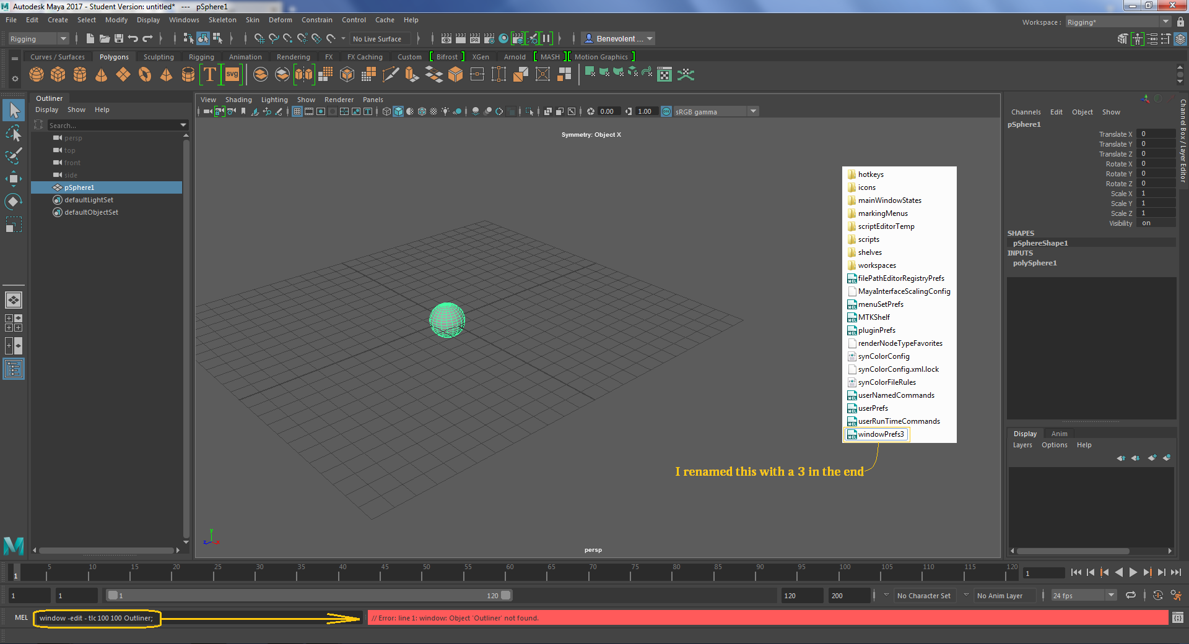Click the polygon cube shelf icon
The height and width of the screenshot is (644, 1189).
58,75
